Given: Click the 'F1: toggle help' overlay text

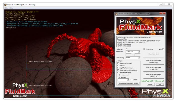Looking at the screenshot, I should (11, 28).
